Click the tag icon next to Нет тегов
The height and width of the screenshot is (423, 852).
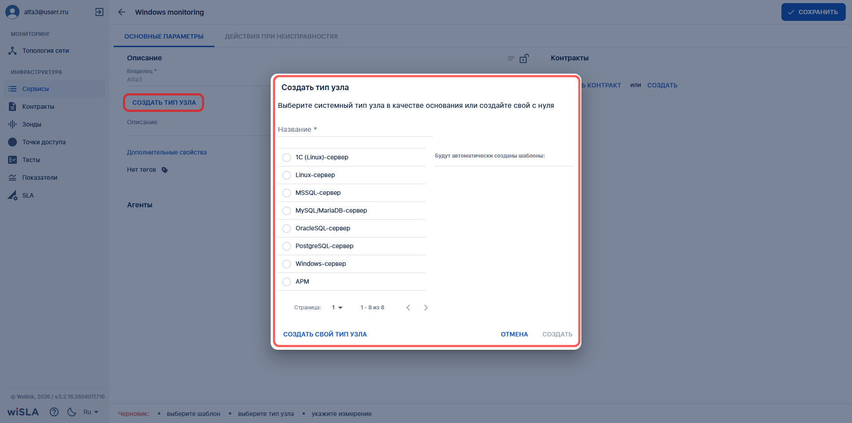pyautogui.click(x=165, y=170)
